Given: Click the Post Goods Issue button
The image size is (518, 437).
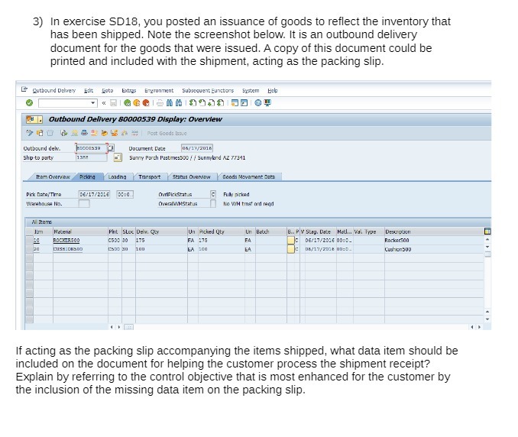Looking at the screenshot, I should pyautogui.click(x=167, y=133).
